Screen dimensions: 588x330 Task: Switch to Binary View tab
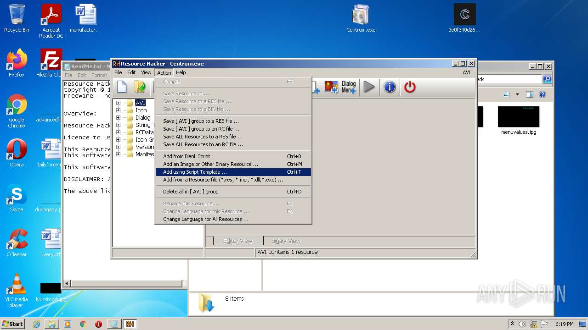click(x=286, y=241)
